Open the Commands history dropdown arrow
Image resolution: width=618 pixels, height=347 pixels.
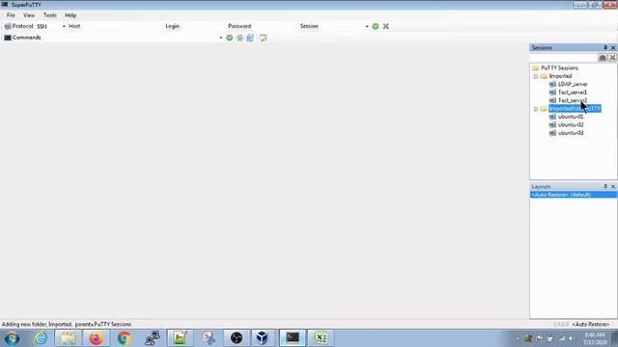221,38
